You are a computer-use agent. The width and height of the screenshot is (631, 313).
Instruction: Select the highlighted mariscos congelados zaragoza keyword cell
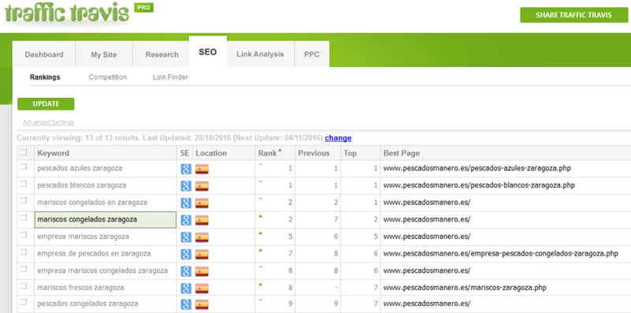tap(106, 220)
